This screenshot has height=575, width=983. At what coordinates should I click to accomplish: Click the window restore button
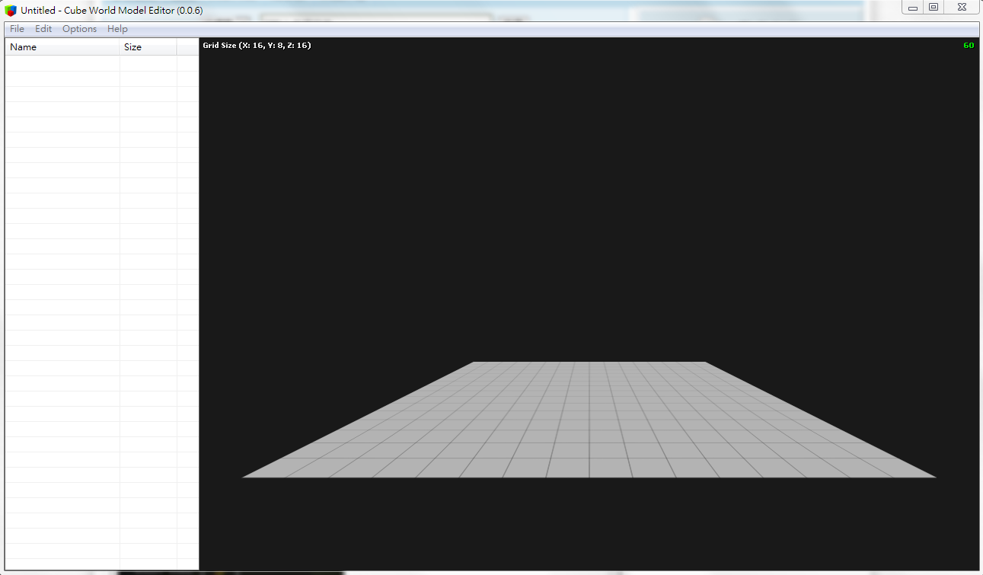(x=934, y=8)
